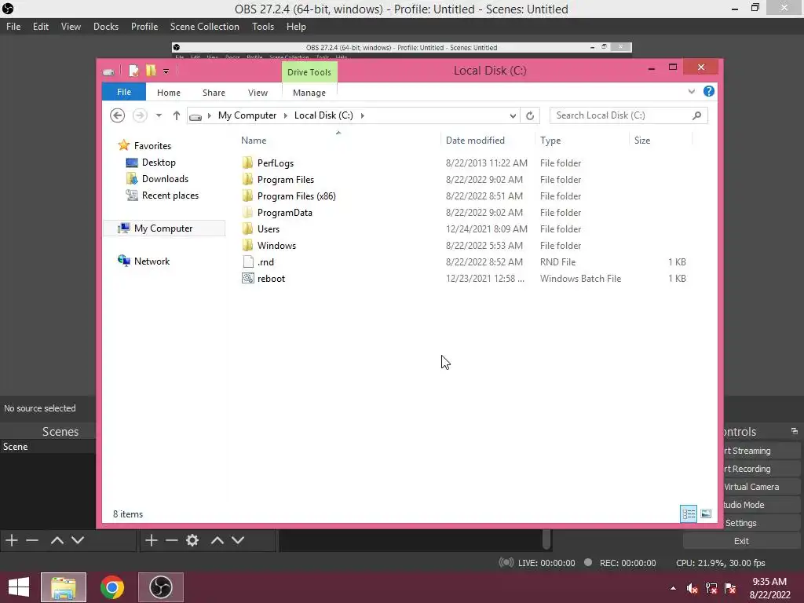This screenshot has width=804, height=603.
Task: Open OBS Settings button
Action: pos(762,523)
